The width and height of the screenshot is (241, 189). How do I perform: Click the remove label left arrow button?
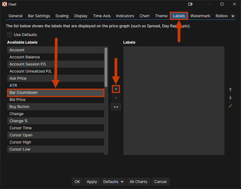click(x=116, y=98)
